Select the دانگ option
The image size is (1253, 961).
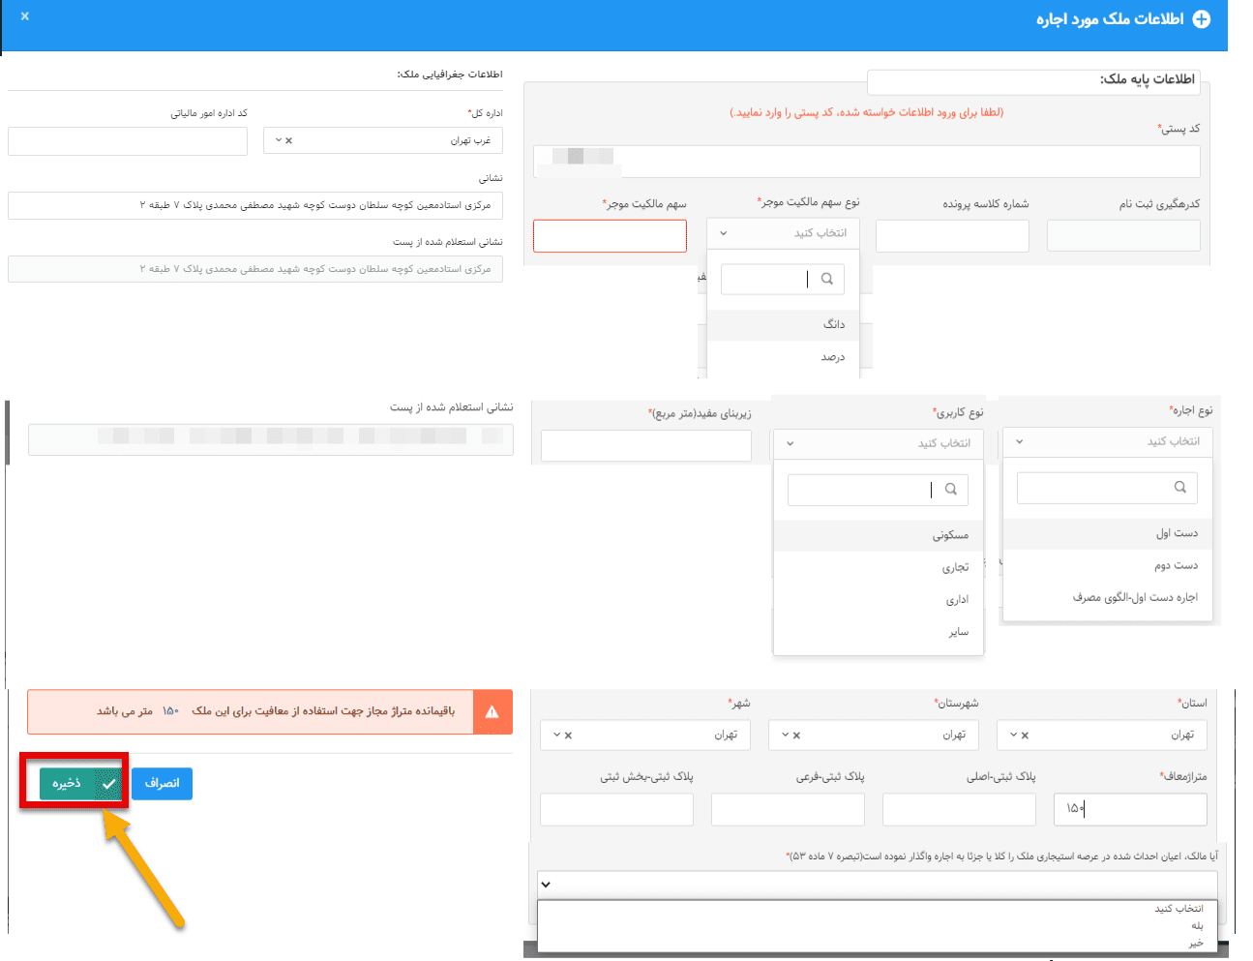point(783,325)
